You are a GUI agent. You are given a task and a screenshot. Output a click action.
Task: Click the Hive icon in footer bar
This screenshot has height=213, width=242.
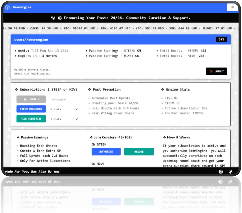pos(221,172)
